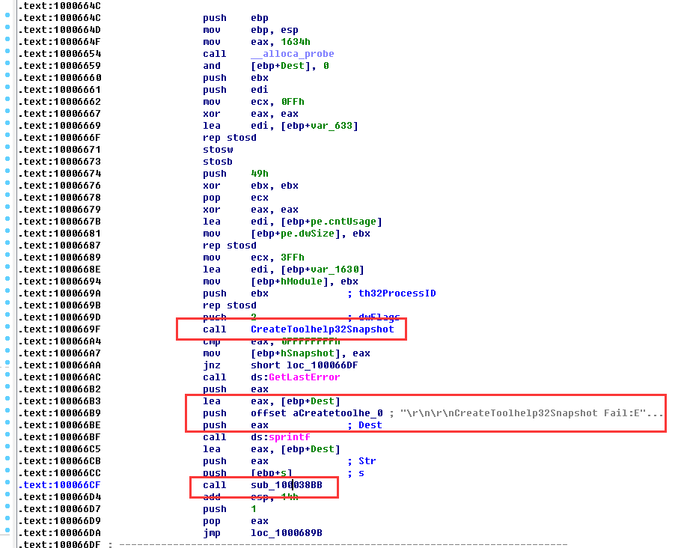Toggle breakpoint dot beside .text:10006654

[7, 52]
